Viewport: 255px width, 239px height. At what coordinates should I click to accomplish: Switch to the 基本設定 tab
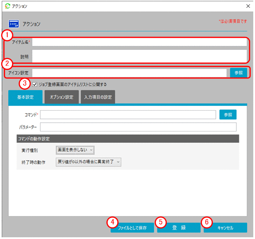click(x=25, y=97)
